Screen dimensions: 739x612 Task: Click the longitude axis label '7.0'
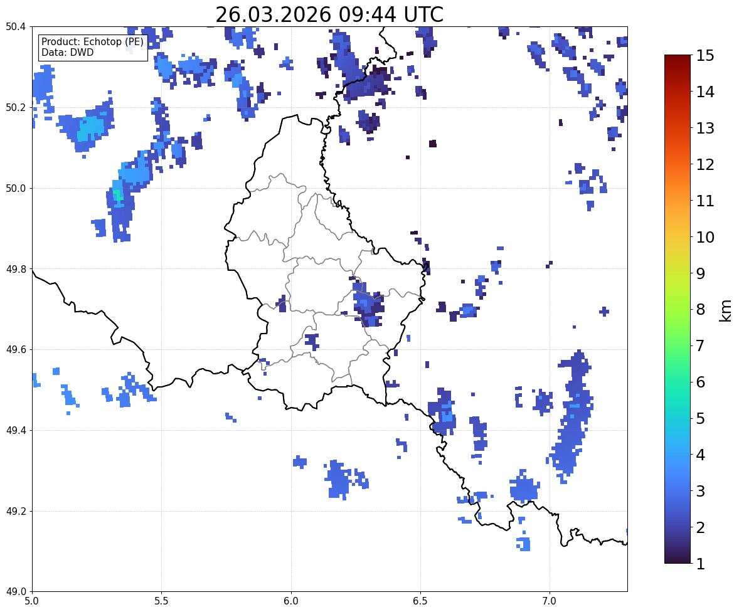[550, 601]
